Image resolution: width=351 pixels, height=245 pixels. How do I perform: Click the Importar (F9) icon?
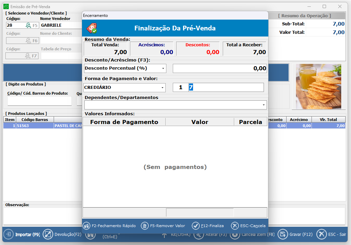[8, 234]
